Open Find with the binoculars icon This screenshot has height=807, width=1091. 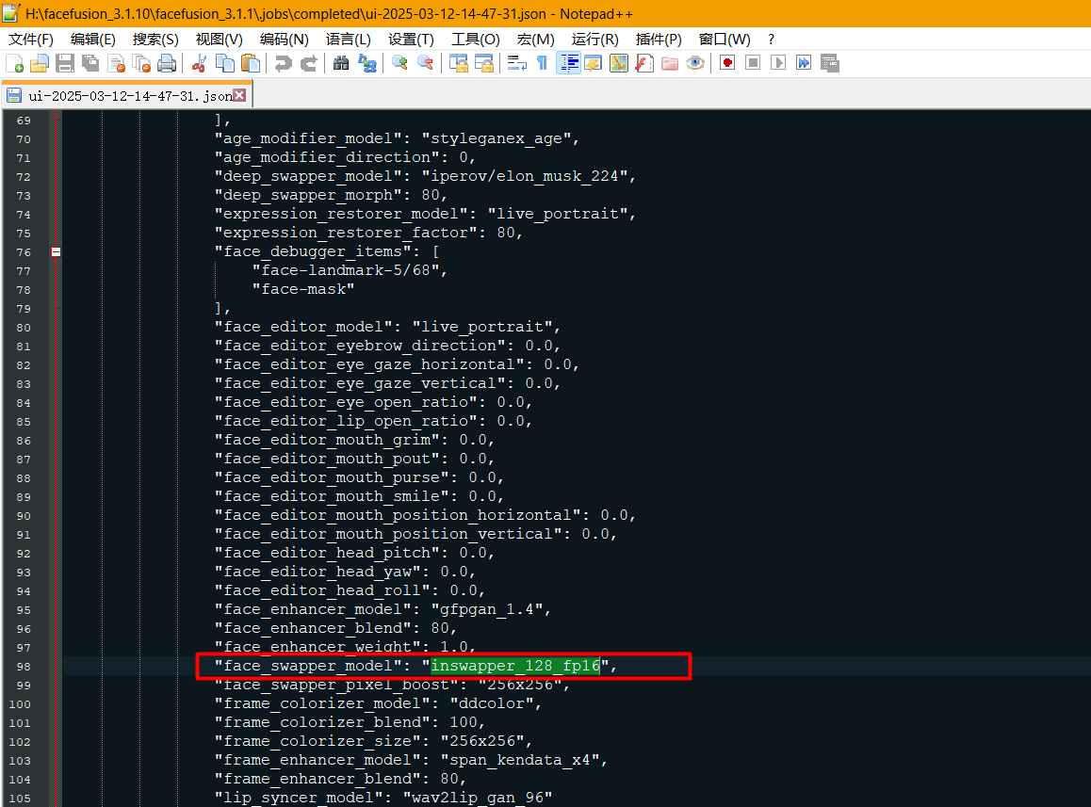coord(341,63)
